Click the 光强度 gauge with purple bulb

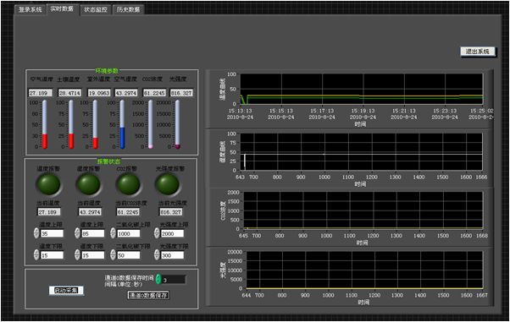pos(178,124)
